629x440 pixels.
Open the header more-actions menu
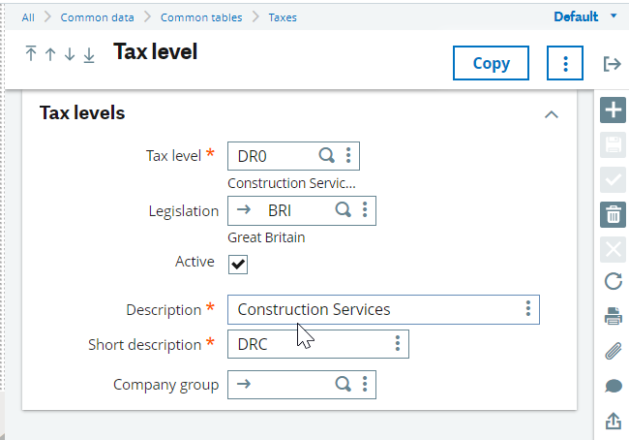(565, 63)
